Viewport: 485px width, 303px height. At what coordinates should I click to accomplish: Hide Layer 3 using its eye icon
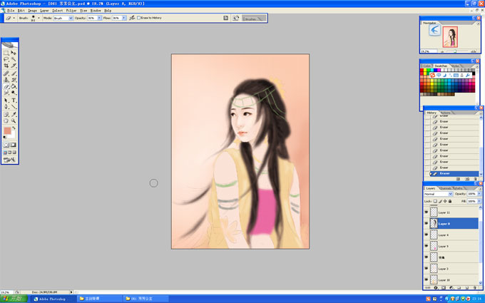click(x=427, y=268)
